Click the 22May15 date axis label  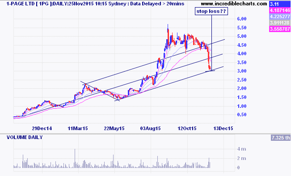tap(114, 128)
